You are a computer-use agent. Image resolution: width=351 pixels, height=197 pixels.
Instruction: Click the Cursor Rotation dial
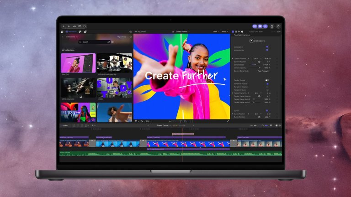tap(259, 117)
